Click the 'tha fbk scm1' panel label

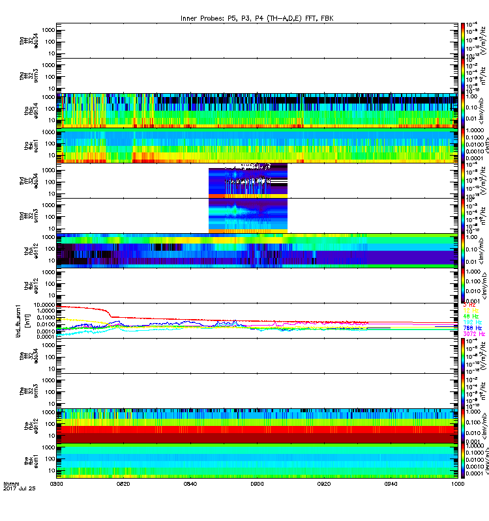pos(31,146)
